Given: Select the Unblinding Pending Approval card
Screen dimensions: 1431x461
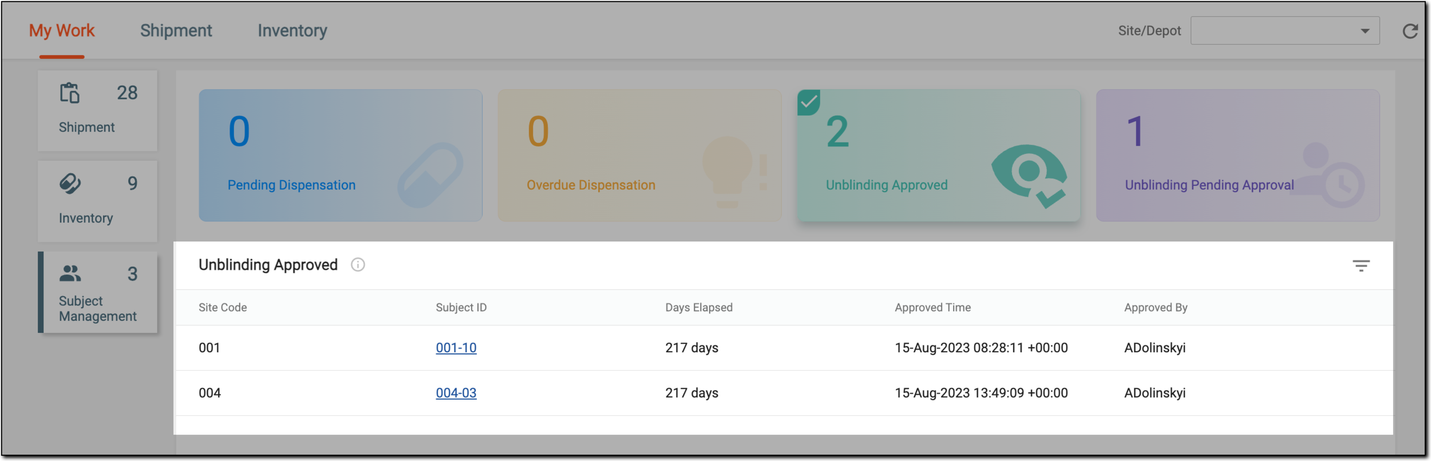Looking at the screenshot, I should [1238, 155].
